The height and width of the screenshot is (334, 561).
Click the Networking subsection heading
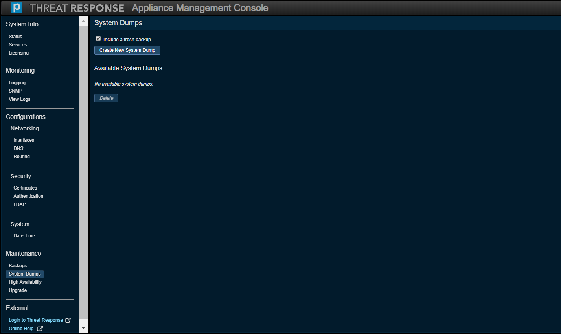pyautogui.click(x=25, y=128)
